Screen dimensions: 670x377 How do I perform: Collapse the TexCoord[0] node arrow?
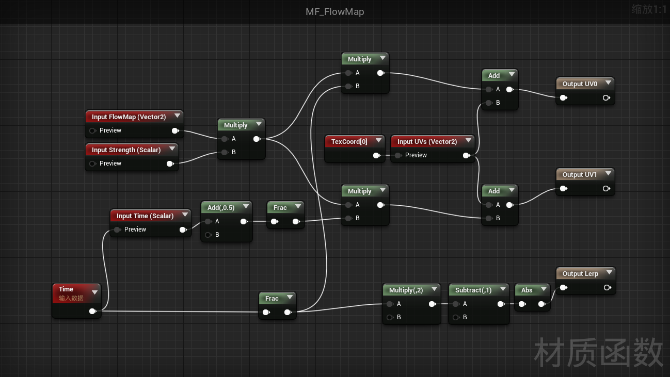coord(379,140)
